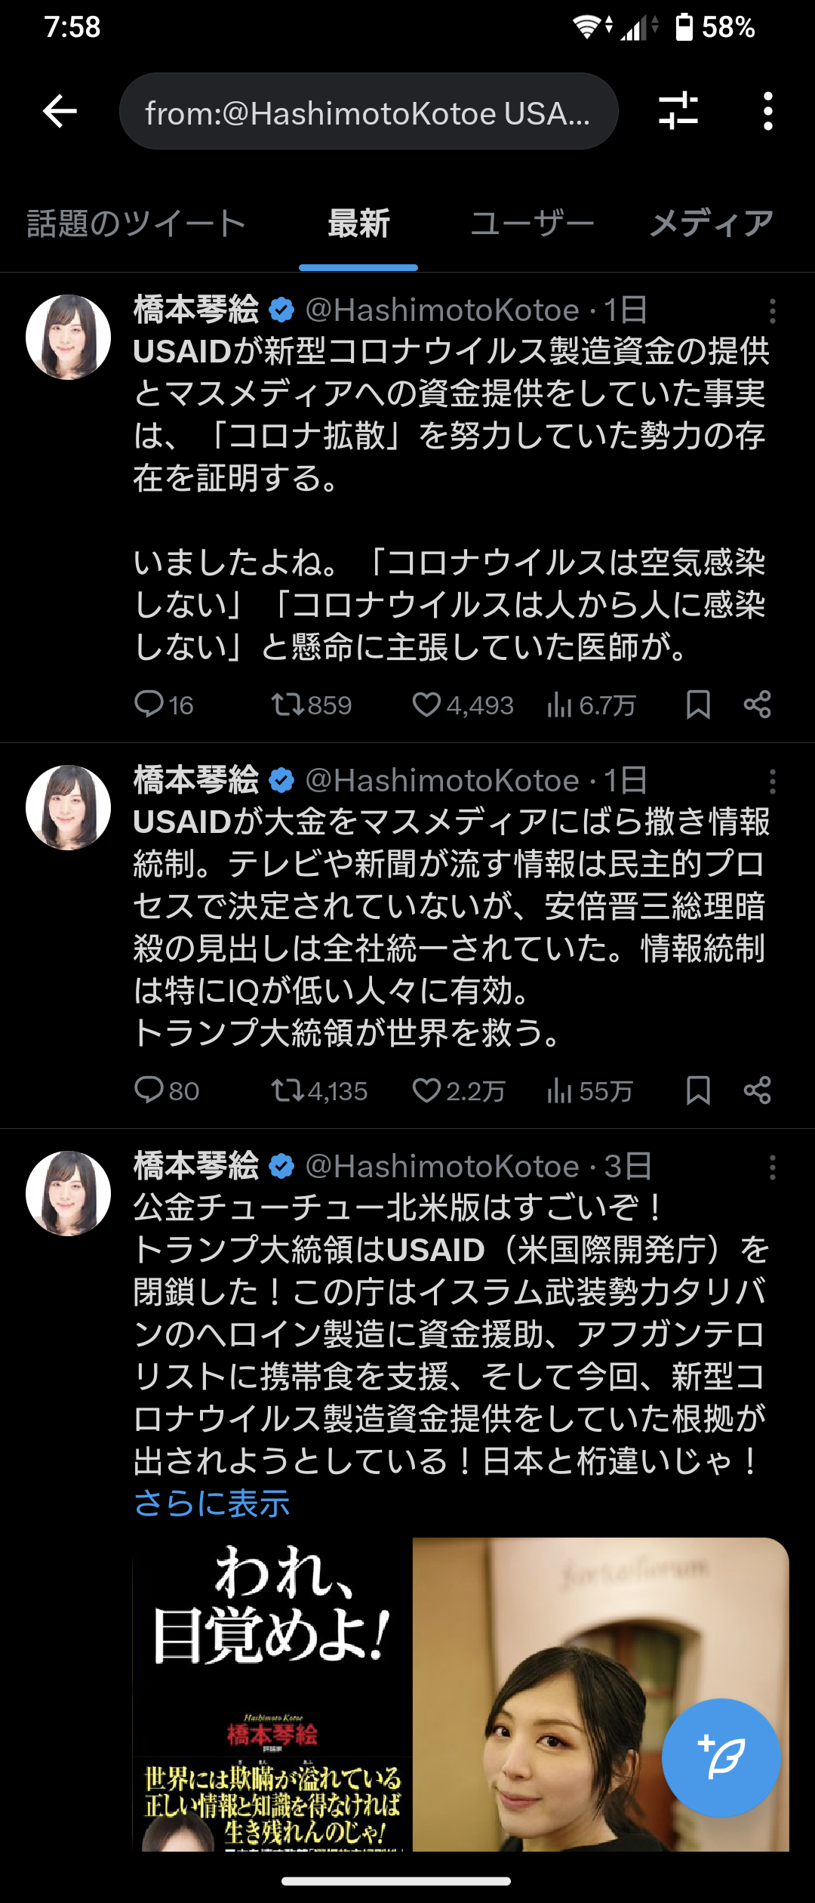Screen dimensions: 815x1903
Task: Share the first tweet
Action: pyautogui.click(x=757, y=705)
